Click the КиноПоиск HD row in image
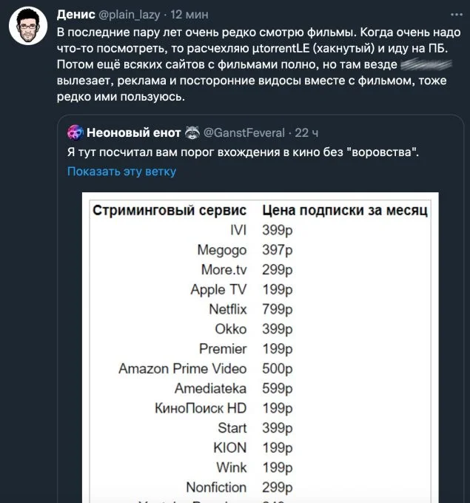 [x=261, y=408]
